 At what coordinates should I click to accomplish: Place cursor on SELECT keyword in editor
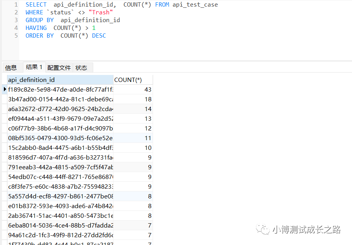tap(36, 5)
